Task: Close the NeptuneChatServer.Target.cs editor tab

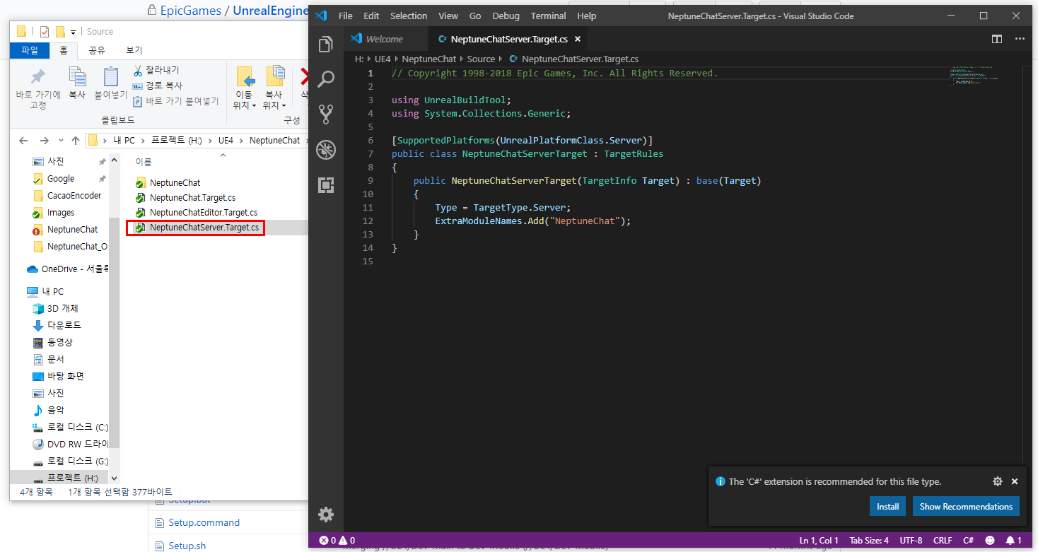Action: [x=577, y=40]
